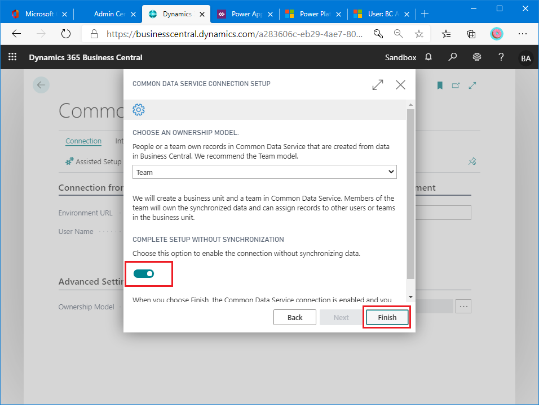Click the Ownership Model ellipsis button
This screenshot has width=539, height=405.
[463, 306]
